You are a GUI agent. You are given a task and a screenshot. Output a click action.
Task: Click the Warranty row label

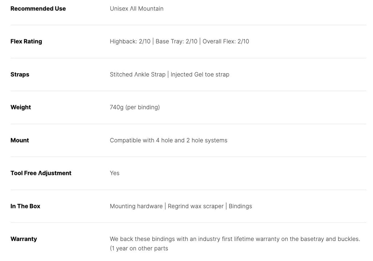click(24, 239)
